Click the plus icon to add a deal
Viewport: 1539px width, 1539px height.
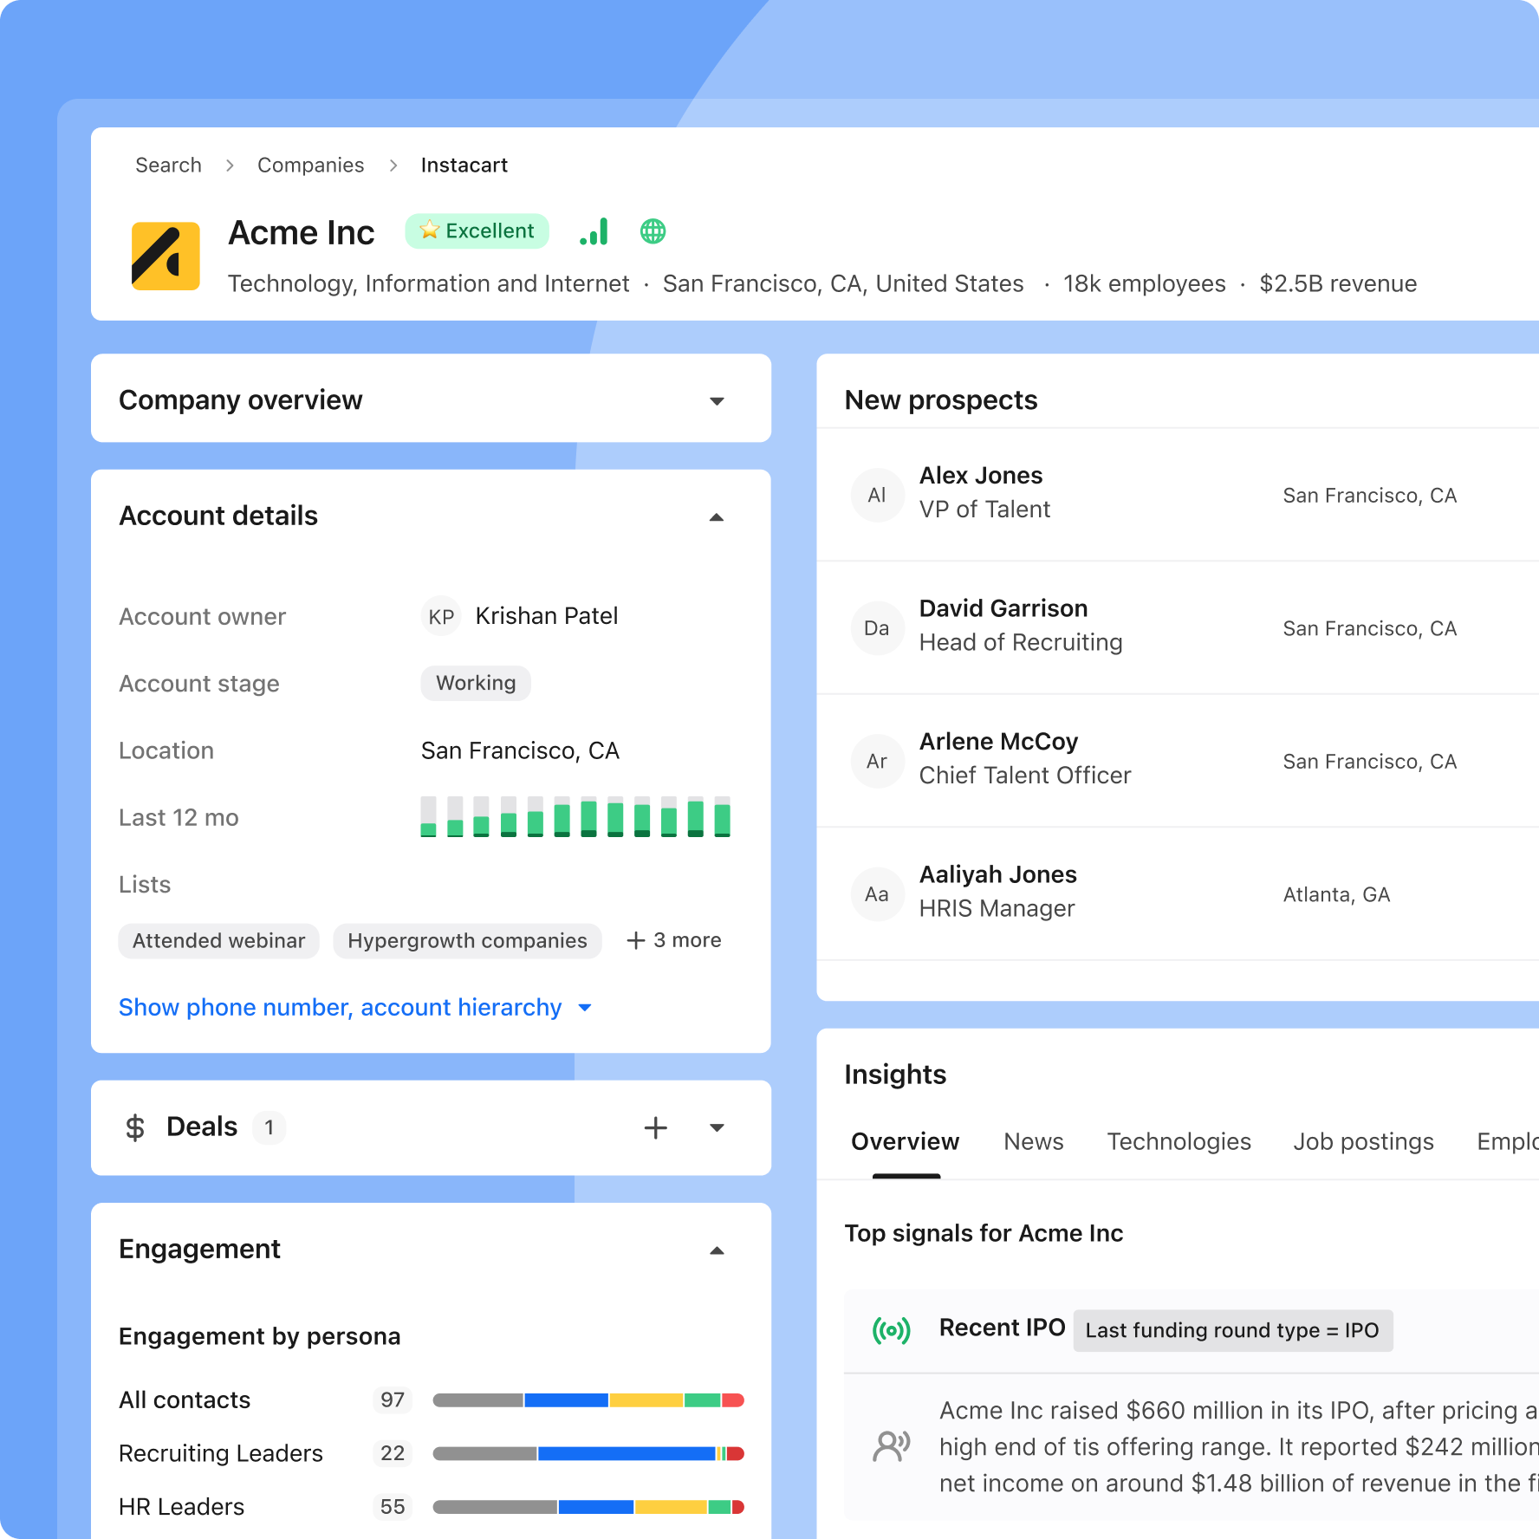click(x=655, y=1127)
